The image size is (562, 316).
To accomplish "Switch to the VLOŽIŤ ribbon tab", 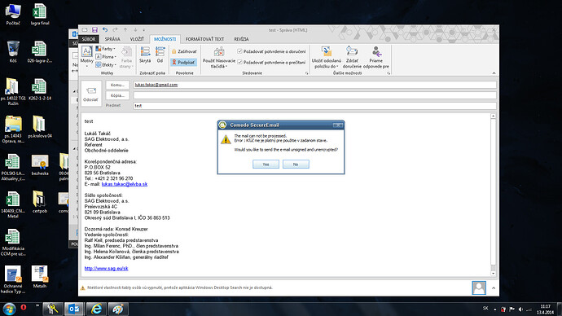I will point(137,39).
